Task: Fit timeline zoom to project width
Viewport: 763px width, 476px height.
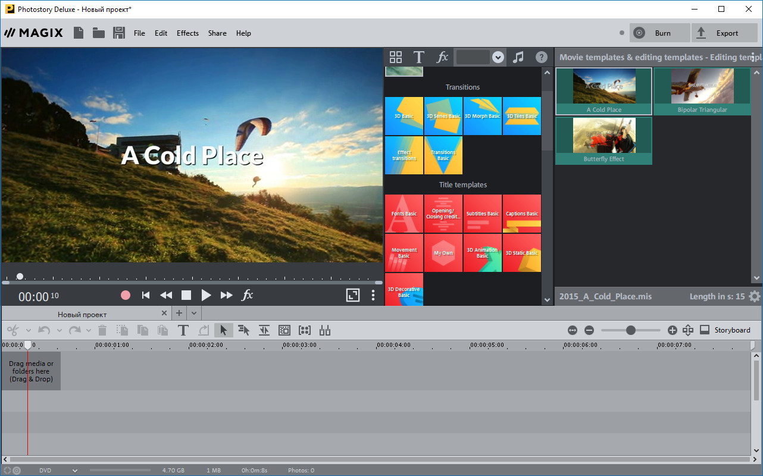Action: pos(573,330)
